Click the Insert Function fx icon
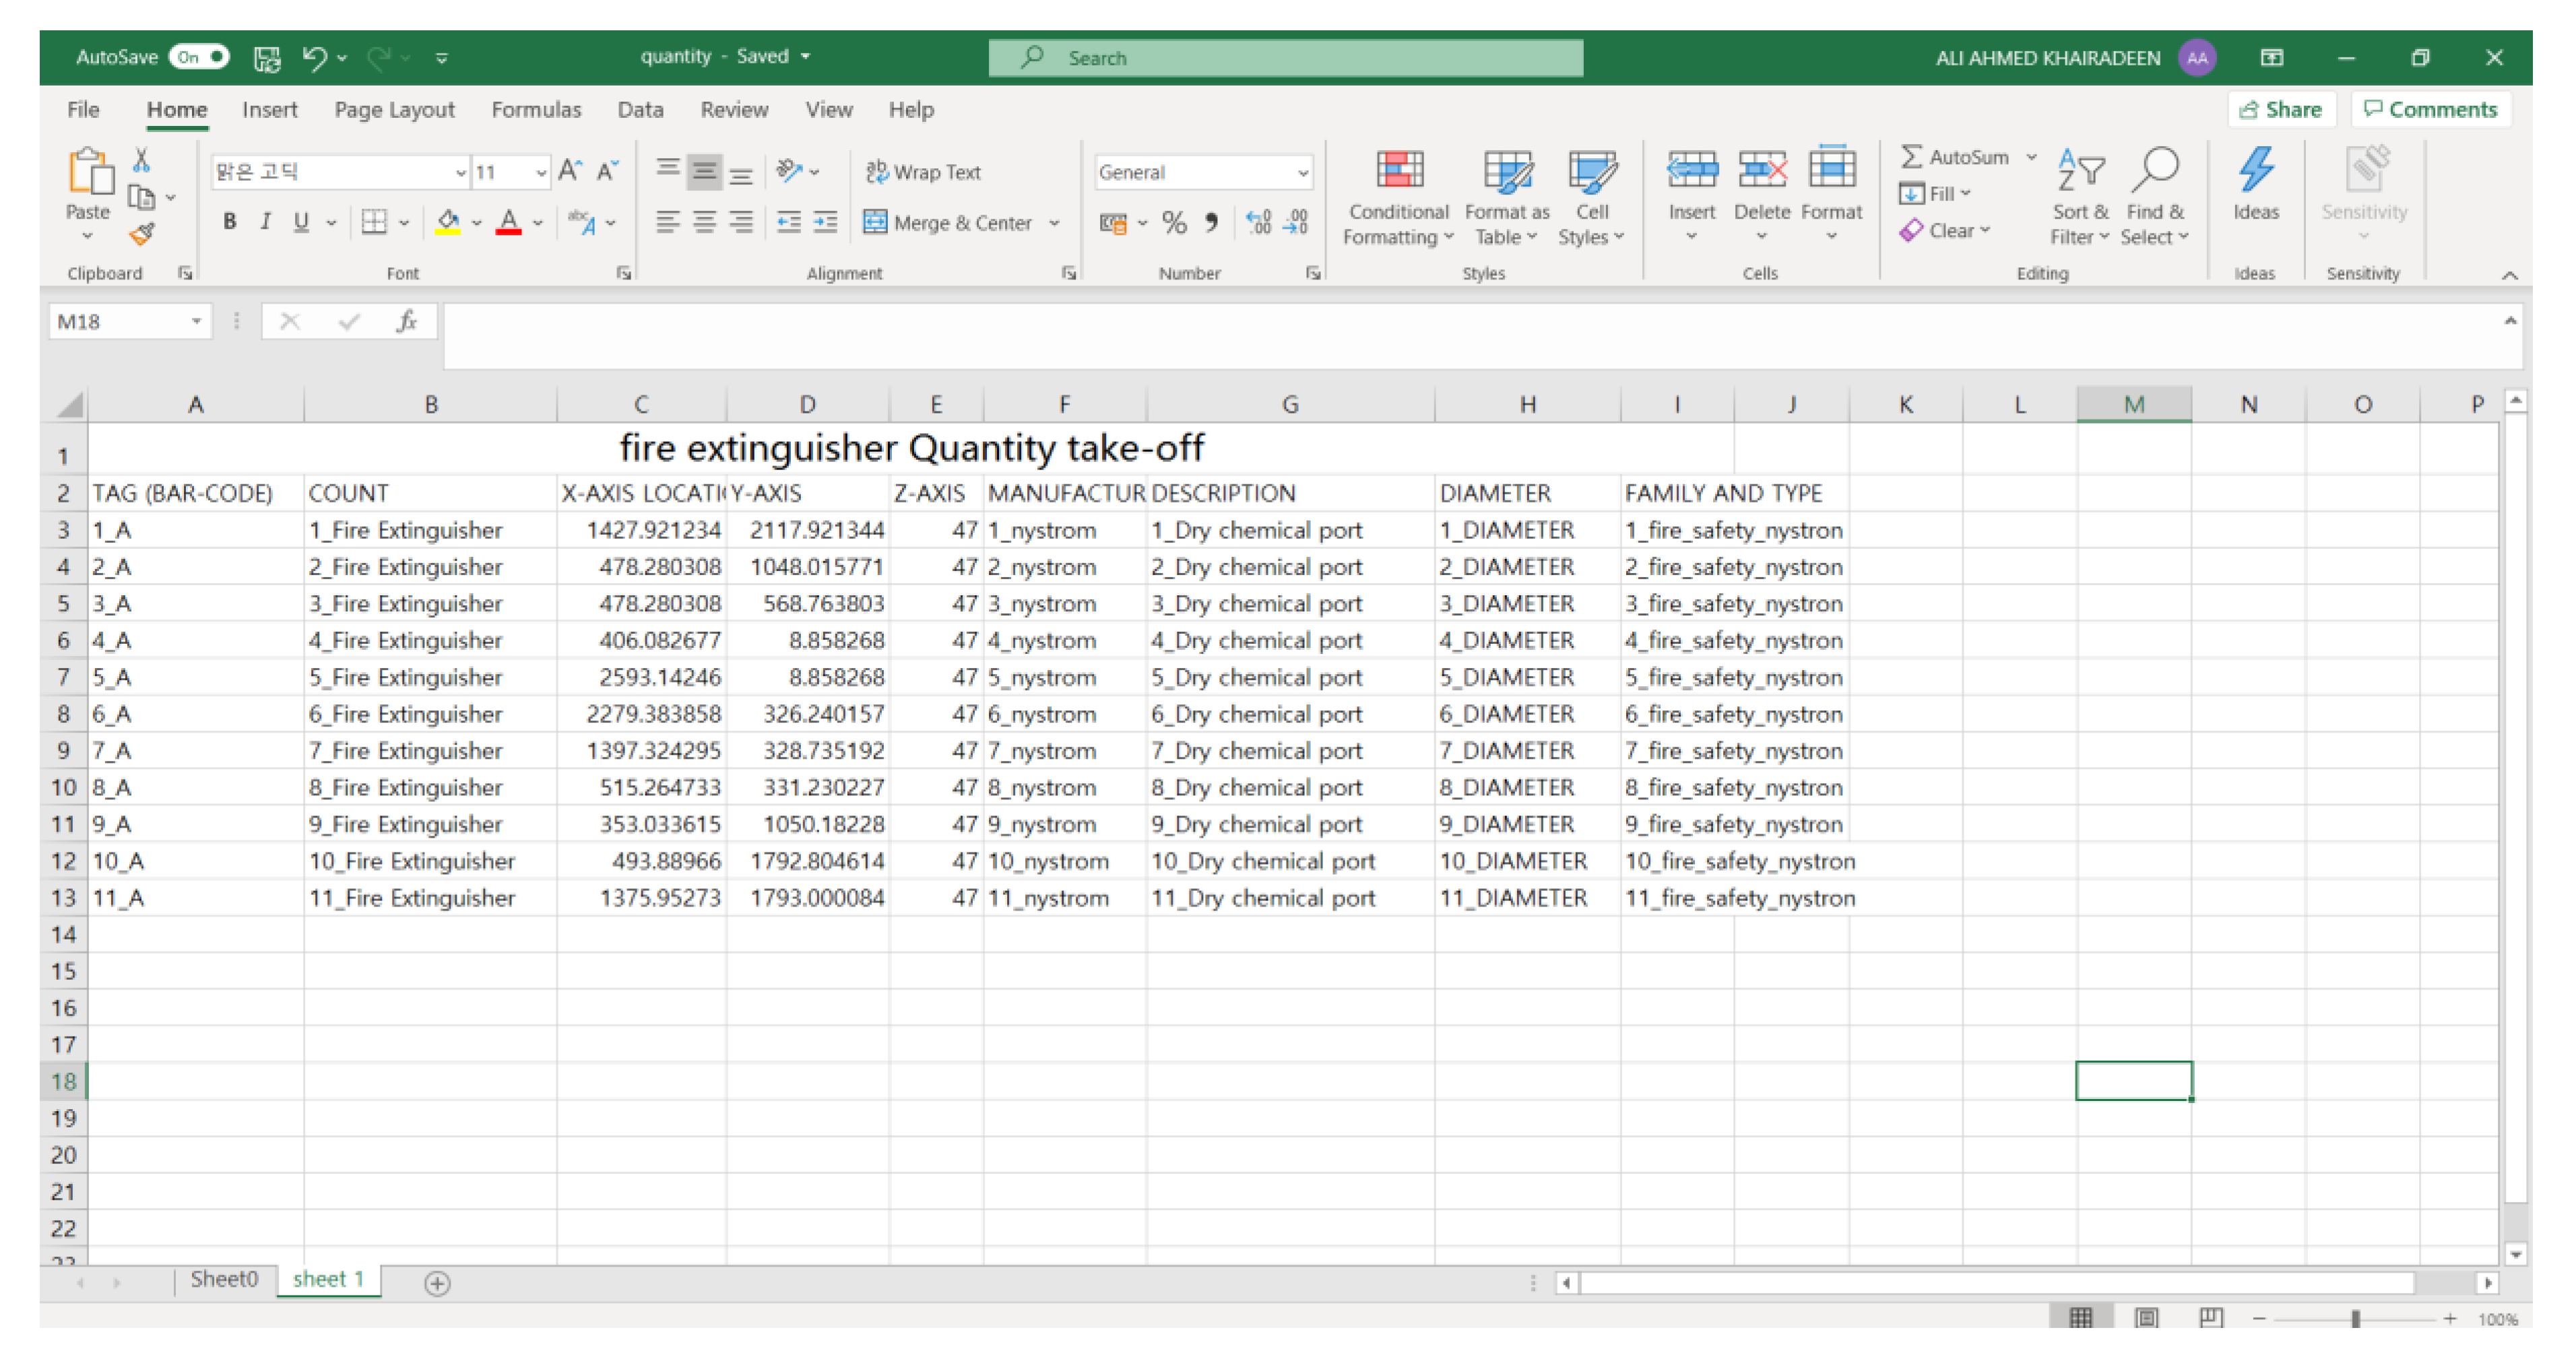The width and height of the screenshot is (2576, 1363). point(406,322)
